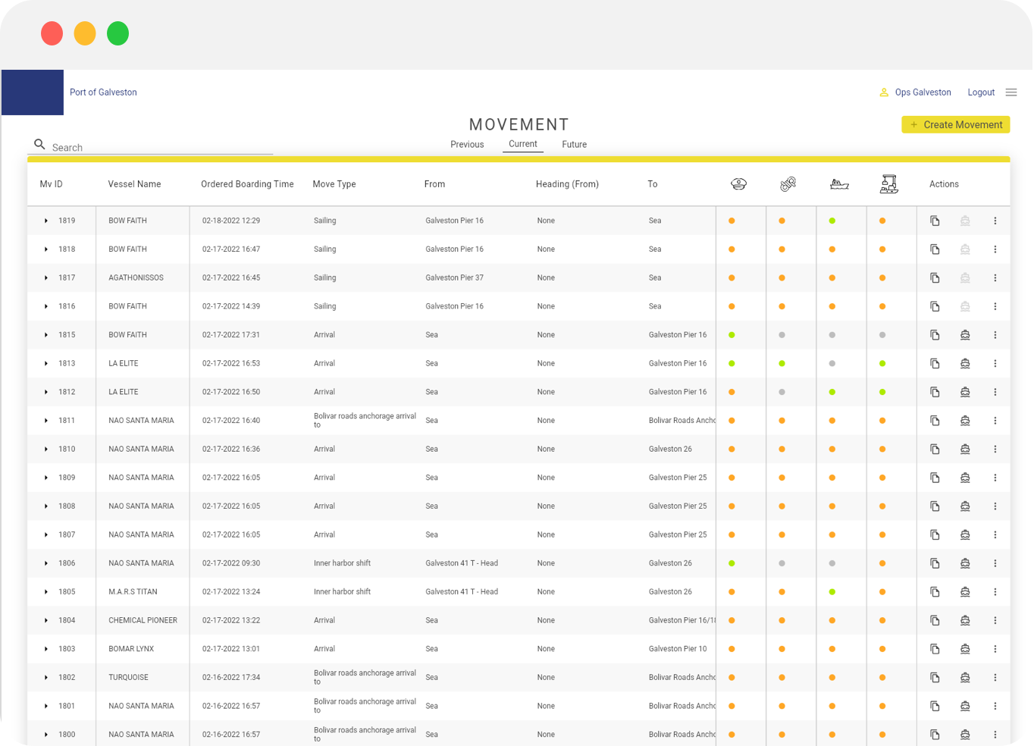This screenshot has width=1034, height=746.
Task: Toggle the green pilot status dot for 1815
Action: click(731, 334)
